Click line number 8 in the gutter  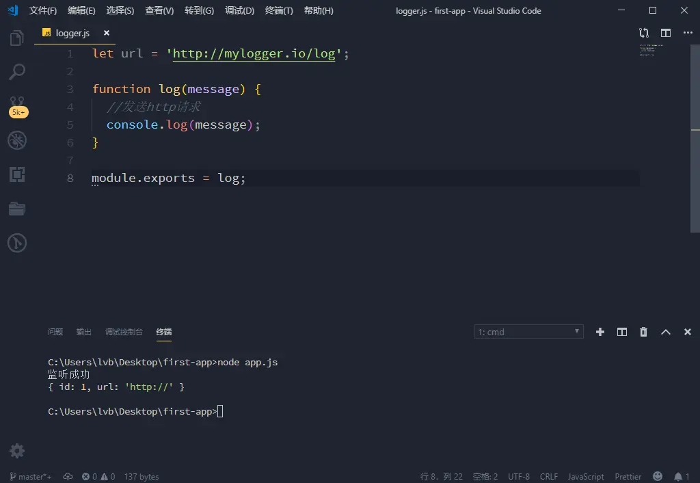(70, 179)
